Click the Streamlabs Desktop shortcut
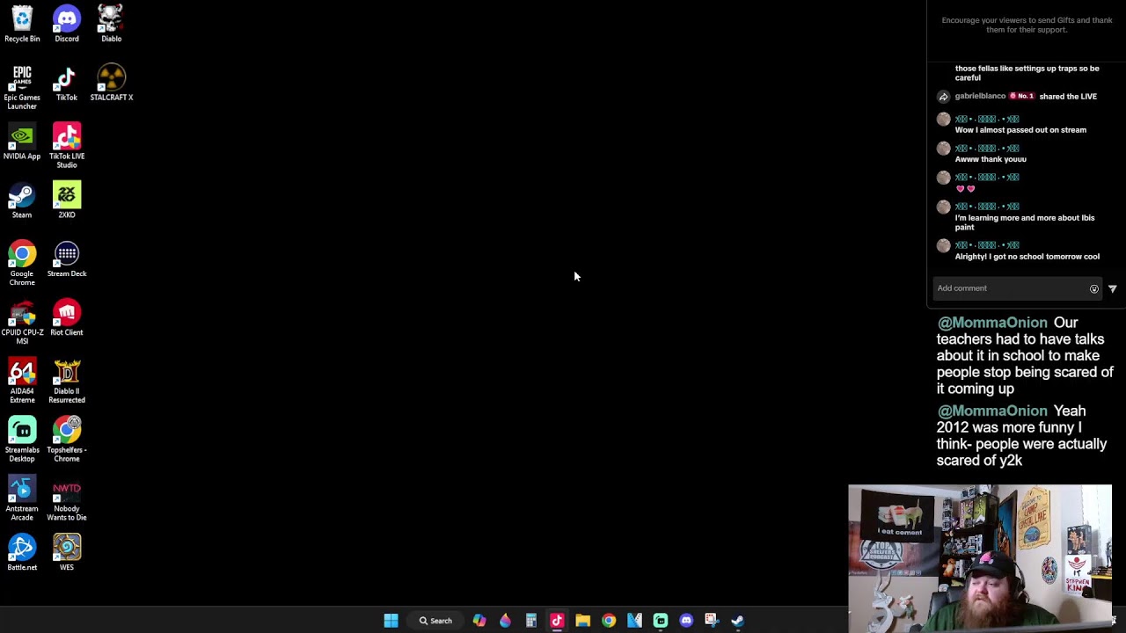 [22, 440]
